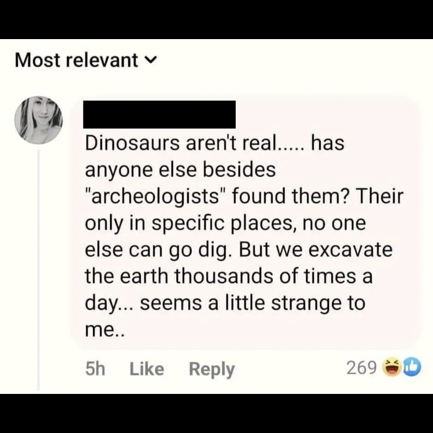433x433 pixels.
Task: Click the blue thumbs-up reaction icon
Action: point(411,367)
